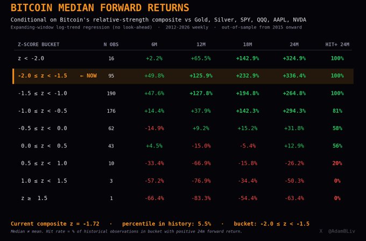
Task: Click the '6M' column header
Action: (154, 44)
